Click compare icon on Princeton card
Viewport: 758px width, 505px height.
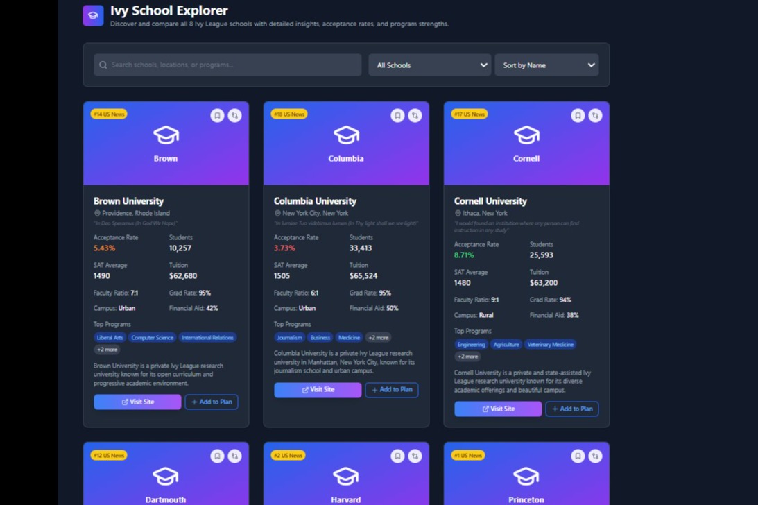click(x=595, y=456)
